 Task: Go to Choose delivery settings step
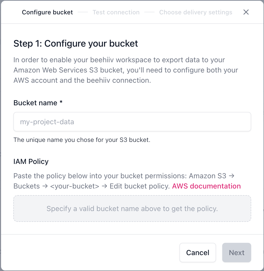point(196,12)
